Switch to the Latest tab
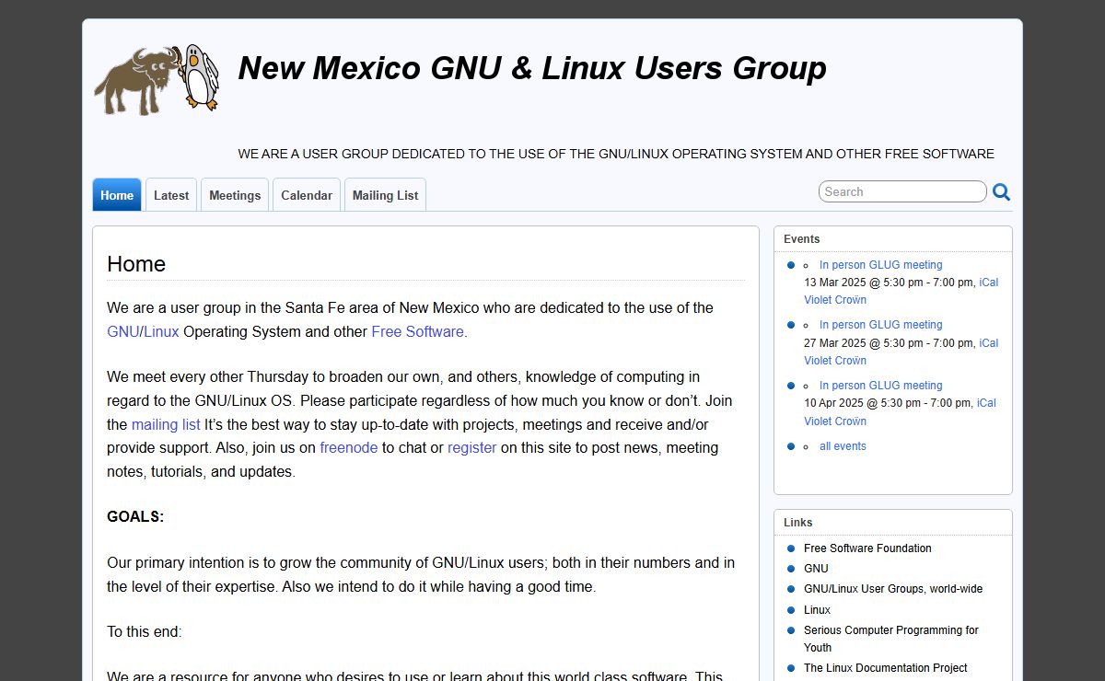Image resolution: width=1105 pixels, height=681 pixels. 171,195
